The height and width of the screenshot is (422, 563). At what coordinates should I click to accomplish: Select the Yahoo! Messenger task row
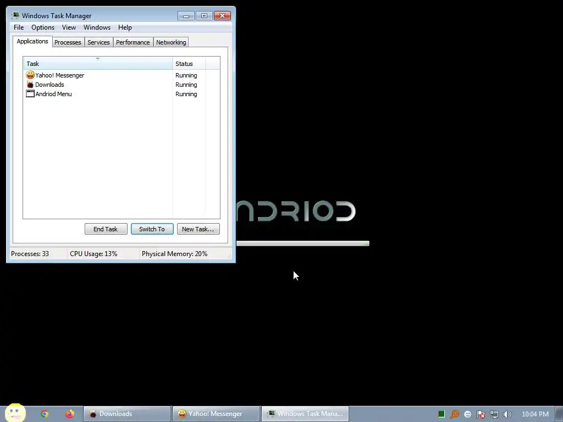tap(122, 75)
